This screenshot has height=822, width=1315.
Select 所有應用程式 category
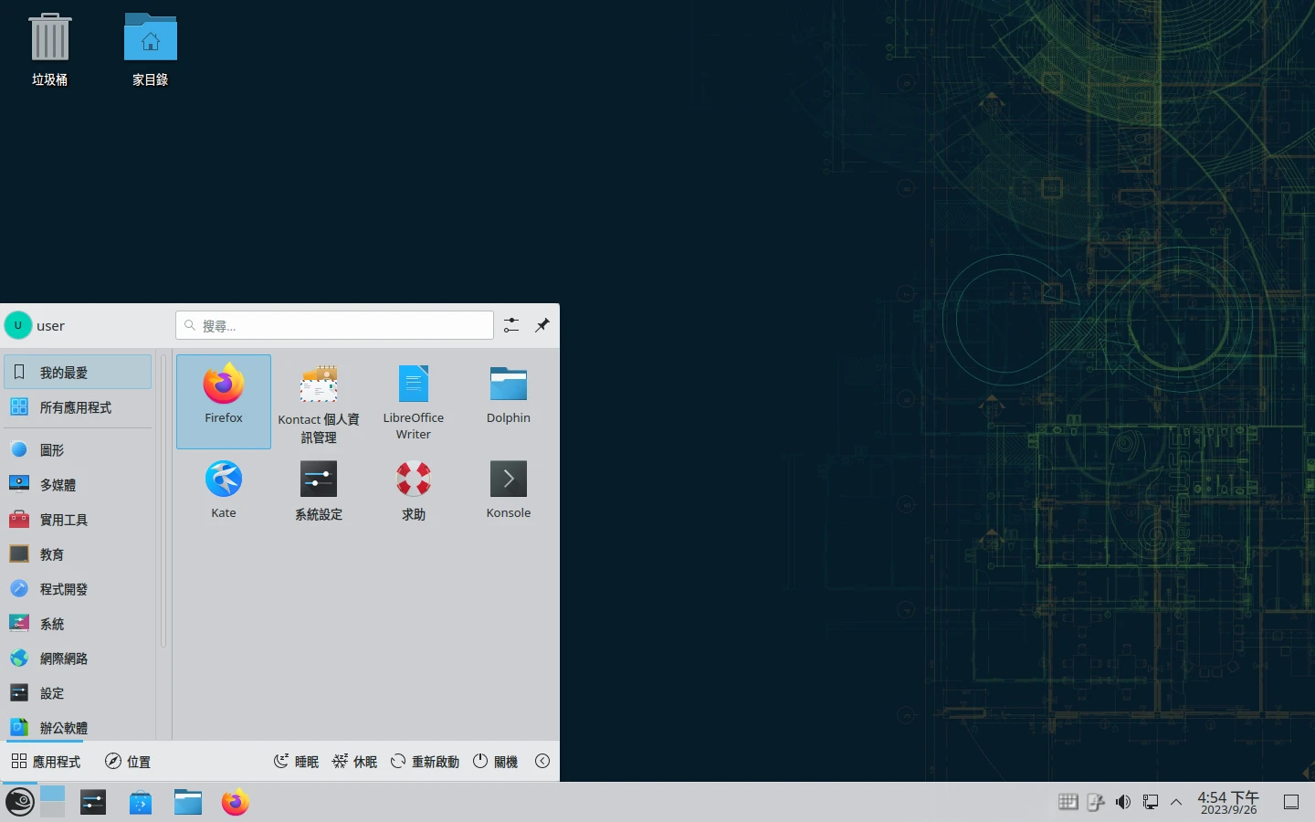(77, 407)
